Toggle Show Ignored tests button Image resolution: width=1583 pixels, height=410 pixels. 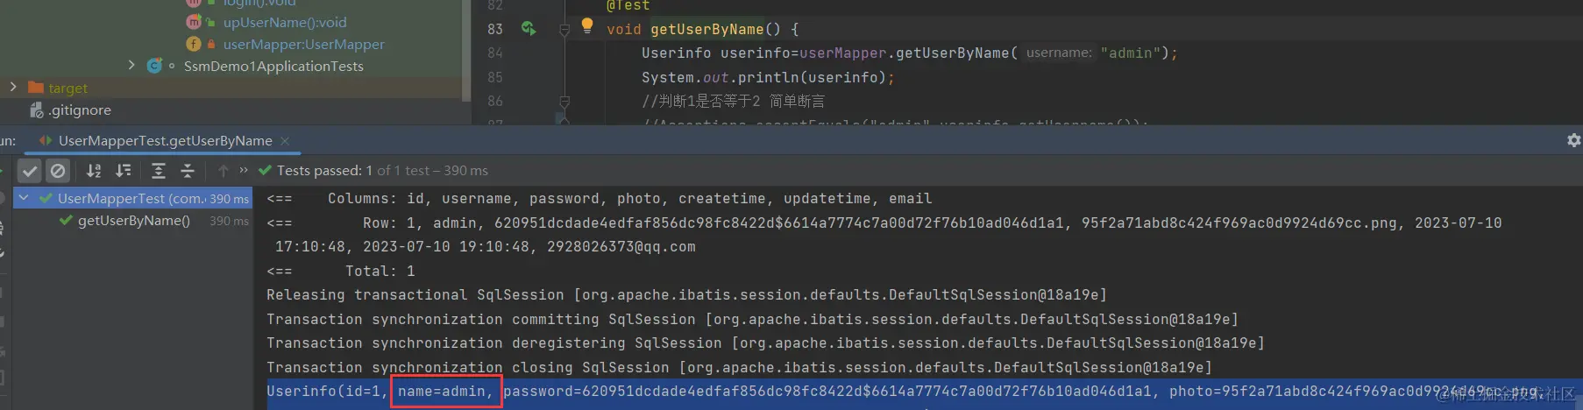coord(58,171)
